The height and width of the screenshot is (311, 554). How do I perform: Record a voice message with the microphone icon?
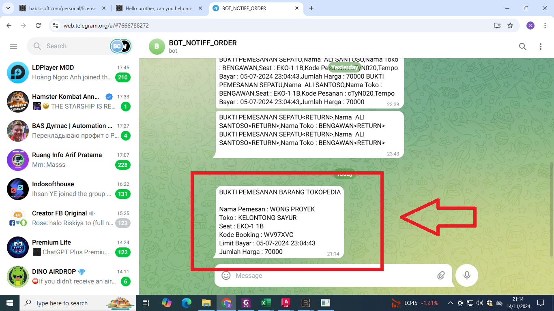[x=466, y=275]
